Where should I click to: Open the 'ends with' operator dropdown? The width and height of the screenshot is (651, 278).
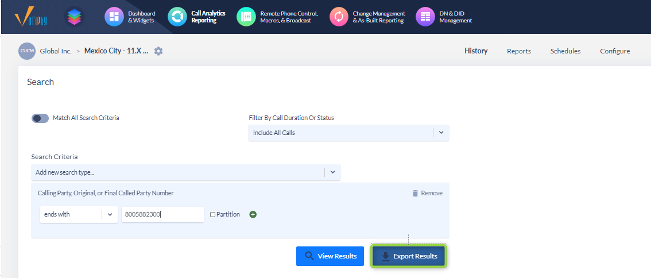click(x=79, y=214)
